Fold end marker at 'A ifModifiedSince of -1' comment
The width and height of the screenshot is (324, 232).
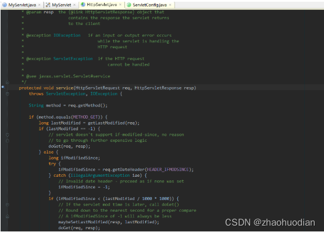(8, 216)
